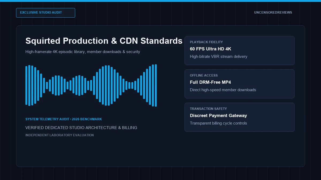Select the Verified Dedicated Studio Architecture & Billing line
The height and width of the screenshot is (180, 321).
point(81,128)
